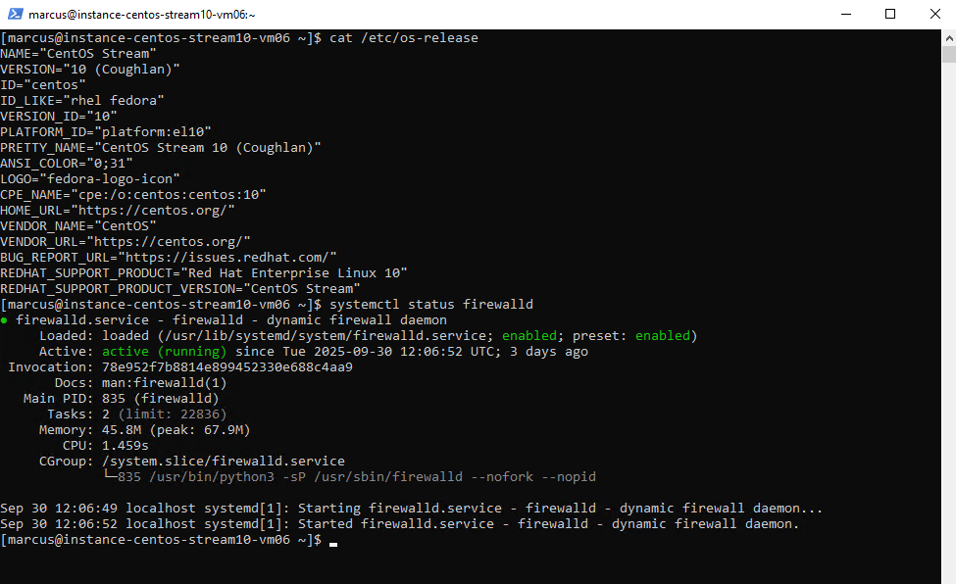The width and height of the screenshot is (956, 584).
Task: Click the green firewalld status dot
Action: 4,320
